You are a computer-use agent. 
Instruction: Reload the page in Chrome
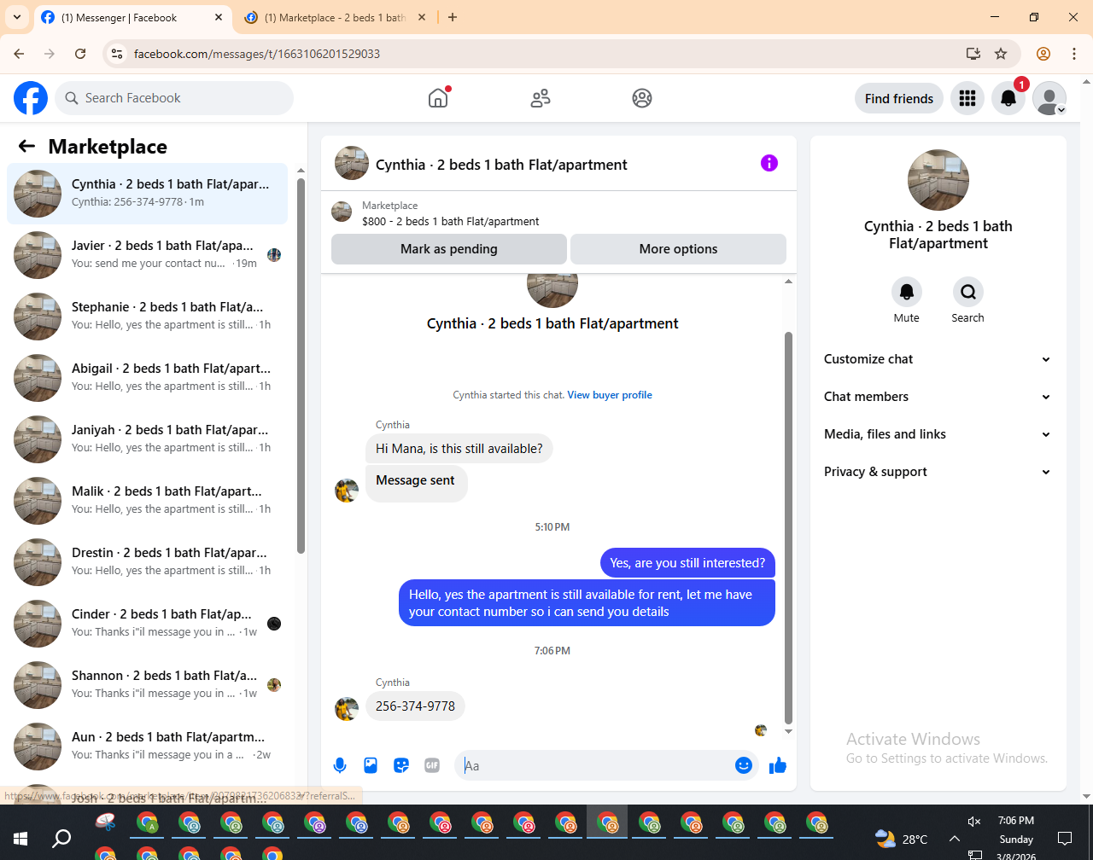(x=80, y=54)
